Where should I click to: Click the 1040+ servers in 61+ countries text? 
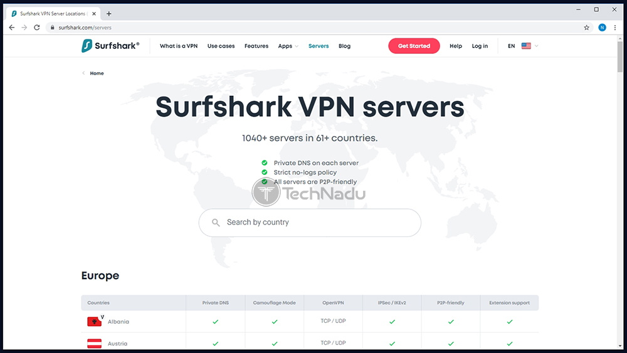click(310, 138)
